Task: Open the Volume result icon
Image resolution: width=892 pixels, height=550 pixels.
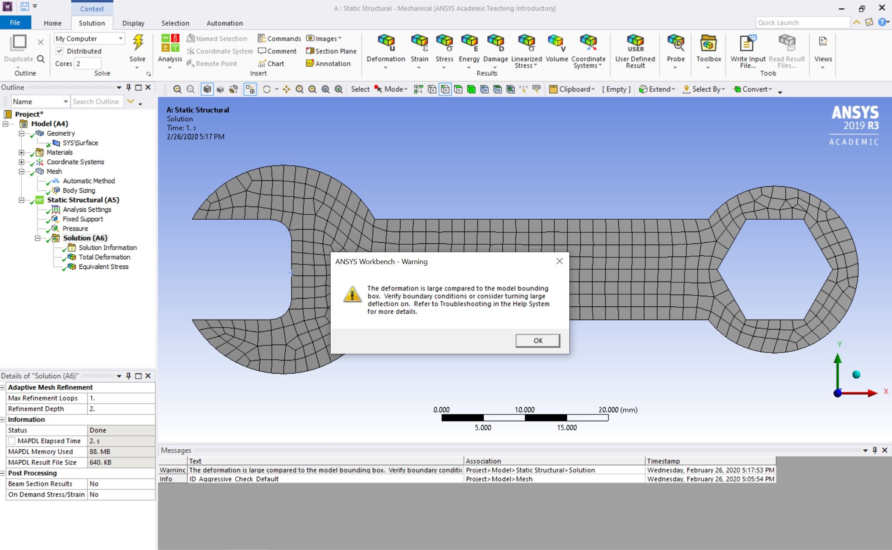Action: point(557,42)
